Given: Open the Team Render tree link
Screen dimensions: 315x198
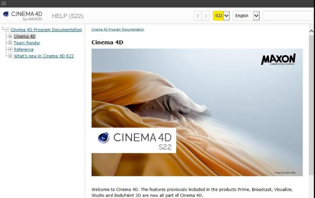Looking at the screenshot, I should (x=27, y=43).
